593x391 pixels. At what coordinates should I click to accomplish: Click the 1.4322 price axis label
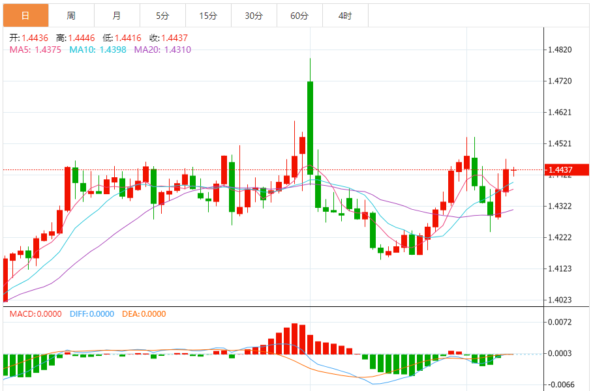pyautogui.click(x=560, y=207)
